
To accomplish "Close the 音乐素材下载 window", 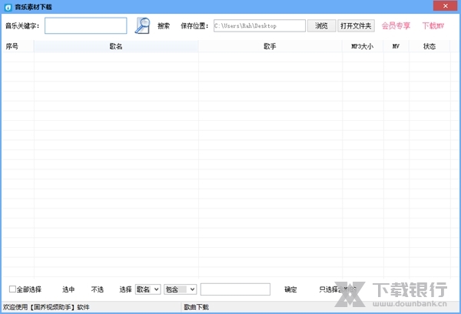I will tap(445, 6).
